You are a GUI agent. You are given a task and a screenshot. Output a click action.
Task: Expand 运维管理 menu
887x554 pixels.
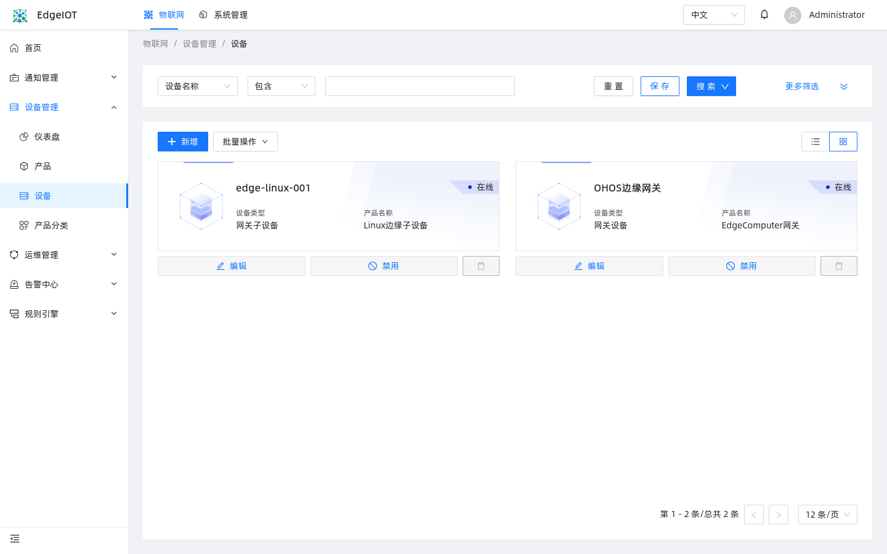(64, 255)
